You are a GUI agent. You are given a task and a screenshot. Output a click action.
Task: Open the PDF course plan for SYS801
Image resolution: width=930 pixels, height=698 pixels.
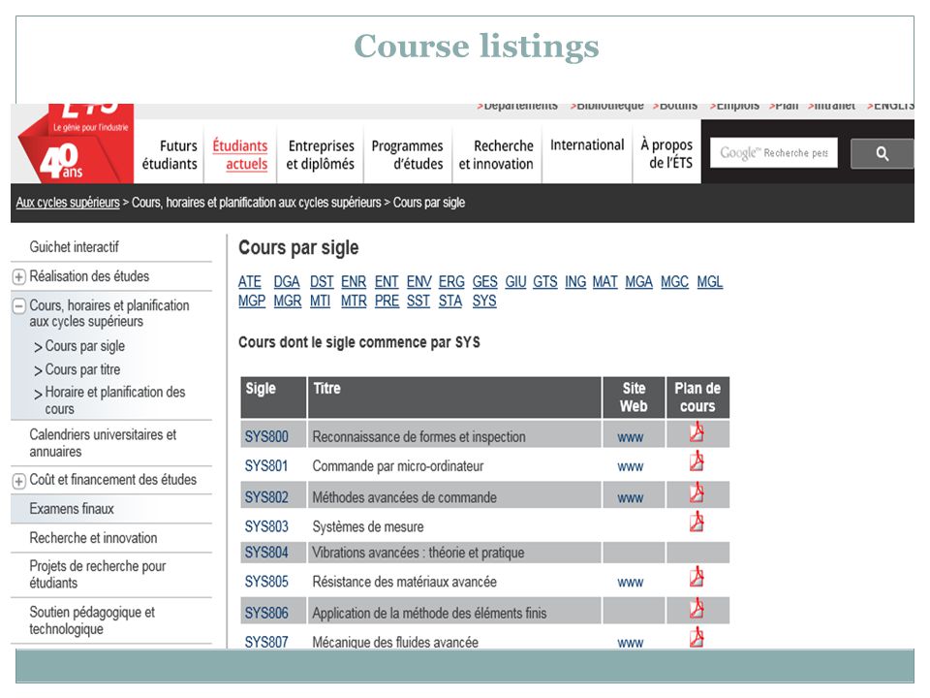pyautogui.click(x=697, y=461)
